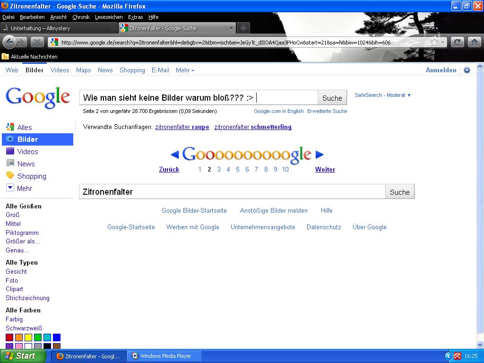The height and width of the screenshot is (363, 484).
Task: Select Videos in the left sidebar
Action: (27, 152)
